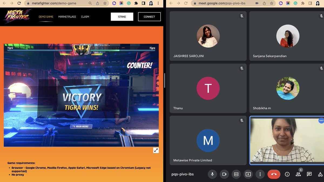This screenshot has height=182, width=324.
Task: Open the chat with everyone panel
Action: (309, 174)
